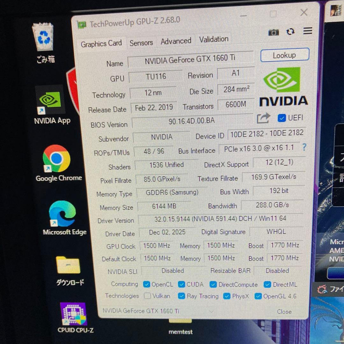
Task: Switch to the Advanced tab
Action: coord(176,41)
